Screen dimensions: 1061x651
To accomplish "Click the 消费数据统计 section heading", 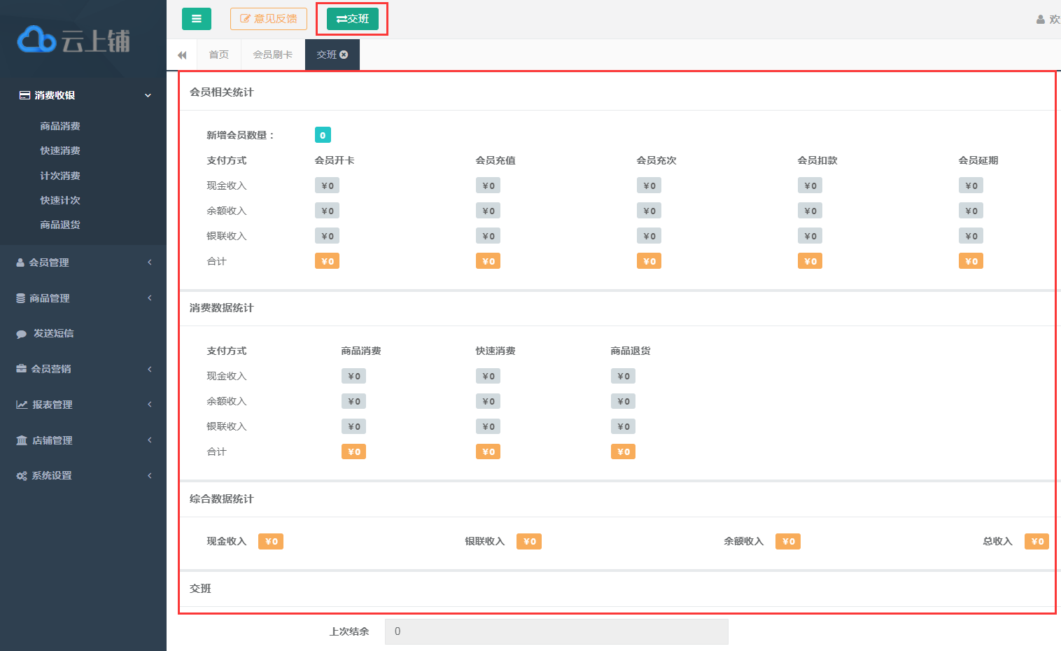I will click(221, 308).
